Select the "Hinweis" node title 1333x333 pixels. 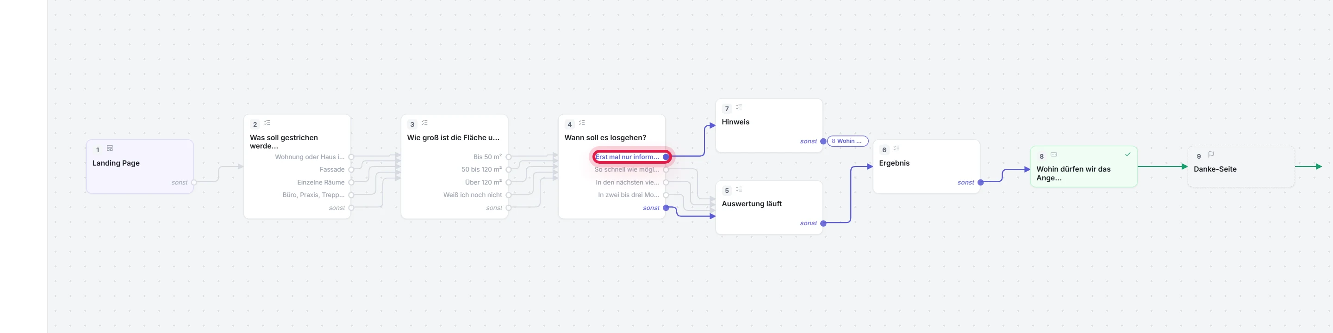tap(735, 122)
